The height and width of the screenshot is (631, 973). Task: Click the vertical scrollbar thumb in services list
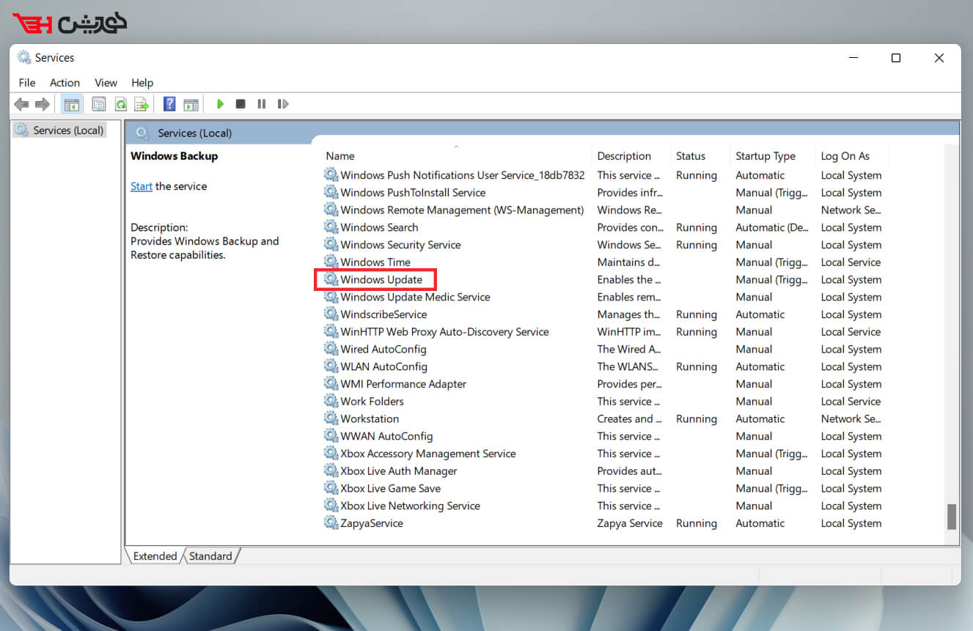[951, 516]
